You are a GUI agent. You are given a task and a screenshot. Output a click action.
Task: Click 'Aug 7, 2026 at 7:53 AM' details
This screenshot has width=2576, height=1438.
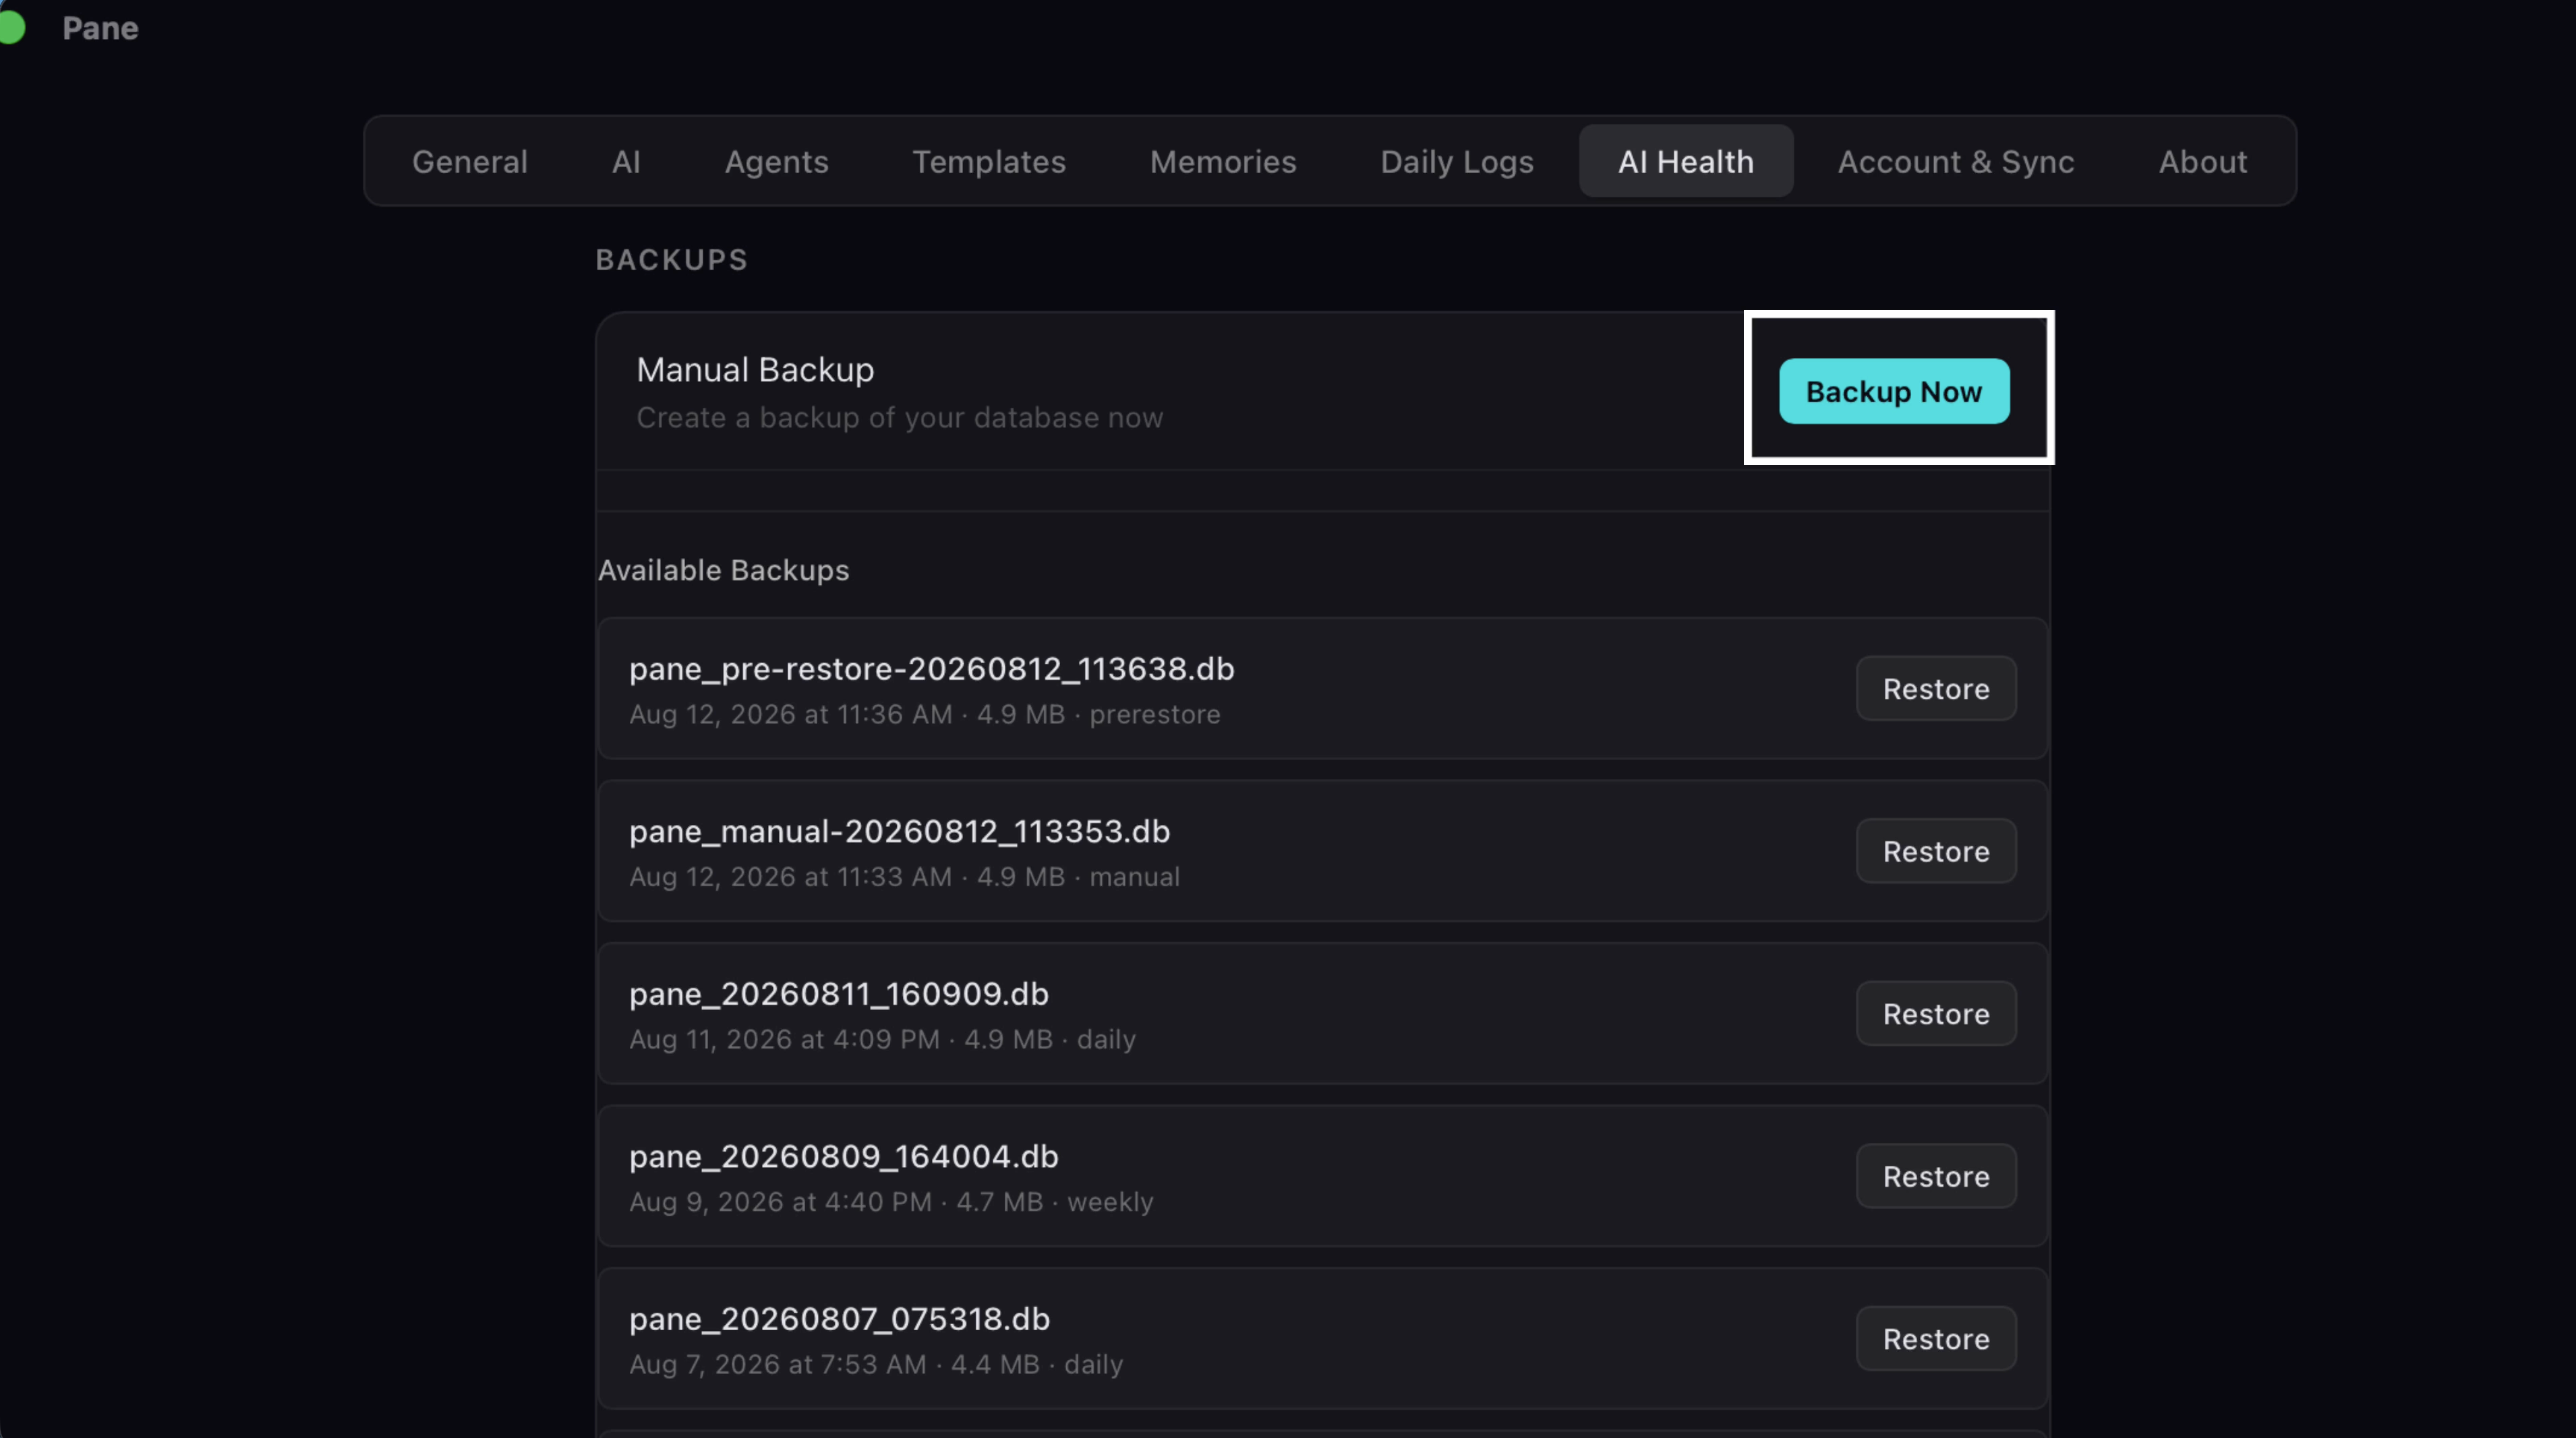coord(876,1365)
